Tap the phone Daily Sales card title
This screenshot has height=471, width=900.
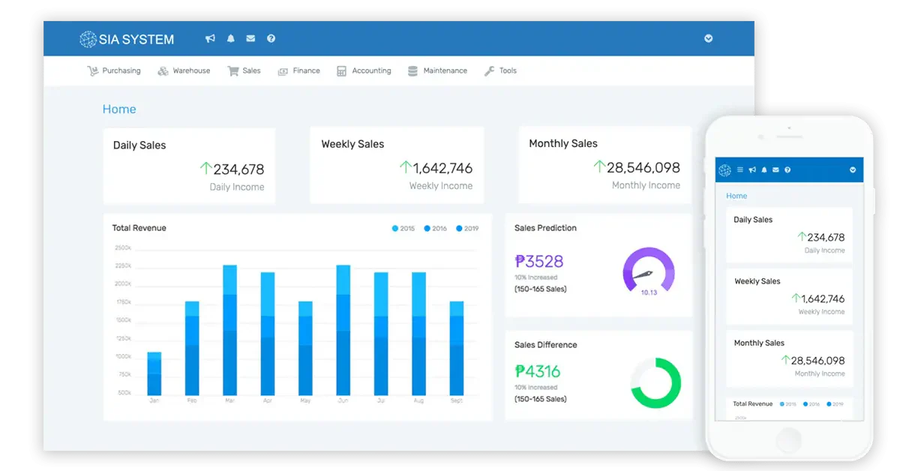(x=753, y=220)
